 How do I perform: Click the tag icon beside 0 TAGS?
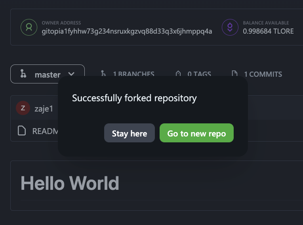point(178,74)
